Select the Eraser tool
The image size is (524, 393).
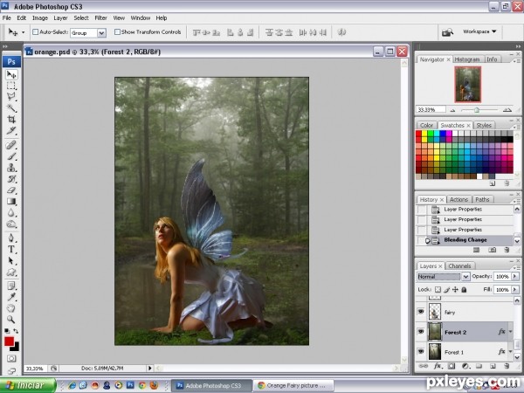pos(11,190)
